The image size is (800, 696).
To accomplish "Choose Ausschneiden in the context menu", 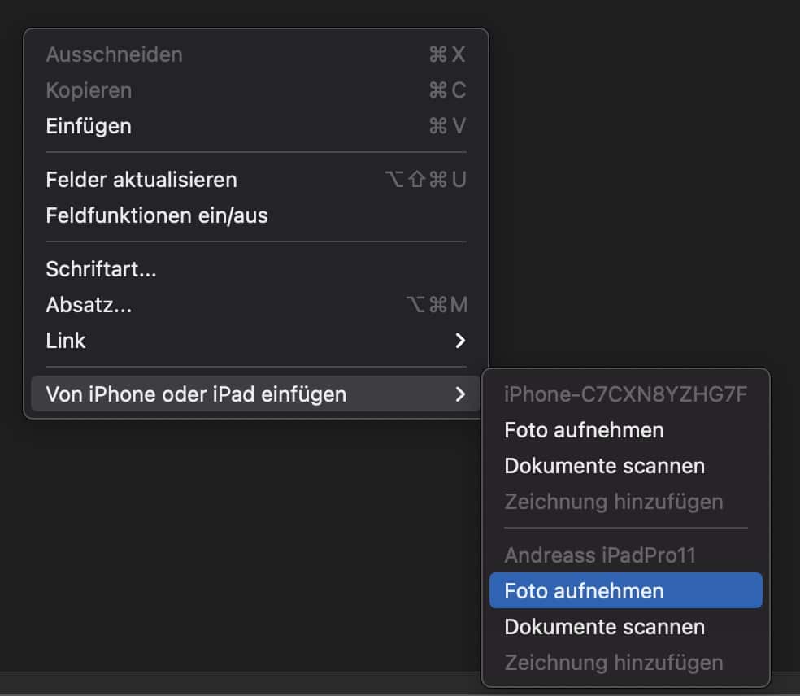I will (114, 54).
